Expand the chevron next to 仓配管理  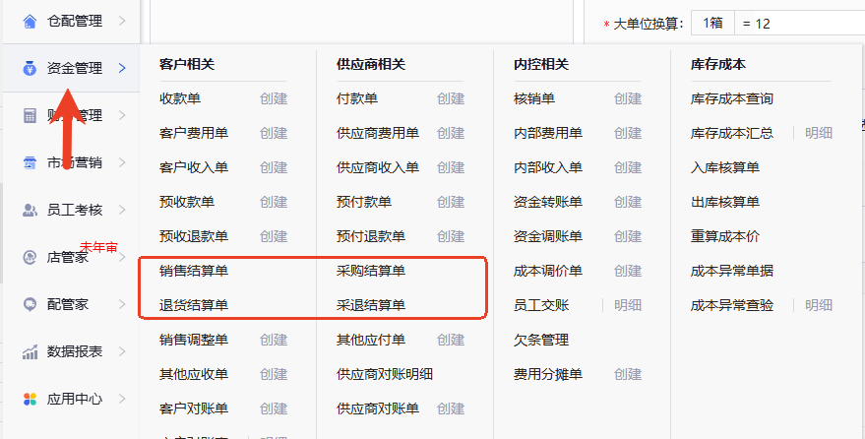click(122, 21)
